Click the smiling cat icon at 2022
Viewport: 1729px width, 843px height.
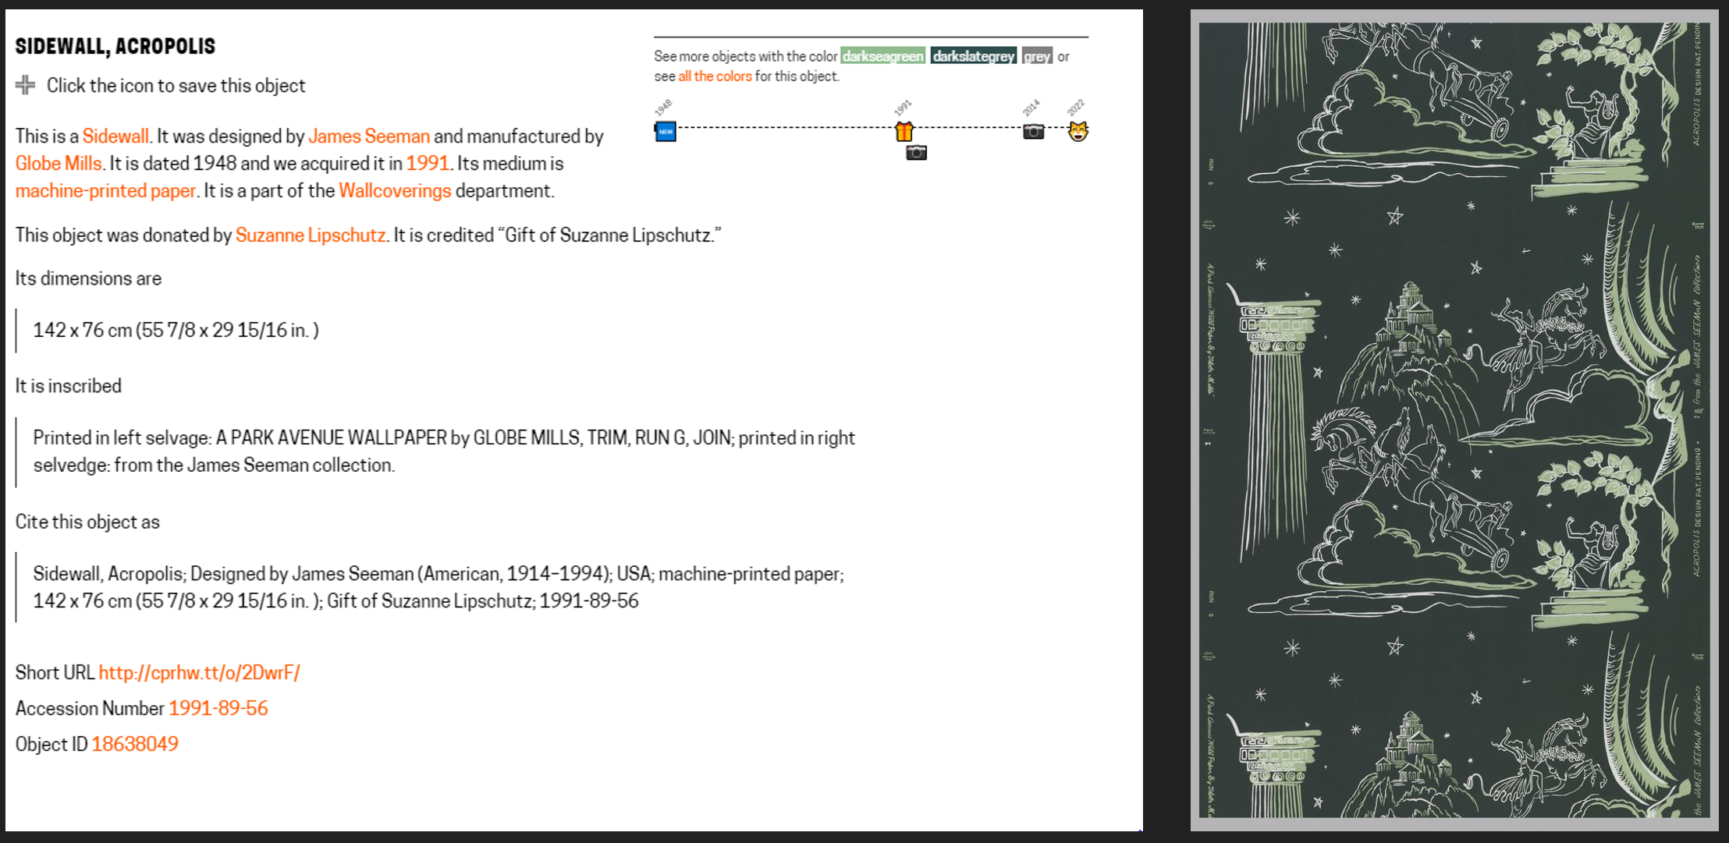1078,132
